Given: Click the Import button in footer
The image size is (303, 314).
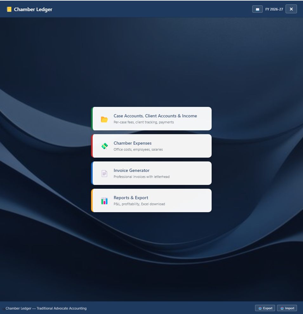Looking at the screenshot, I should (287, 308).
